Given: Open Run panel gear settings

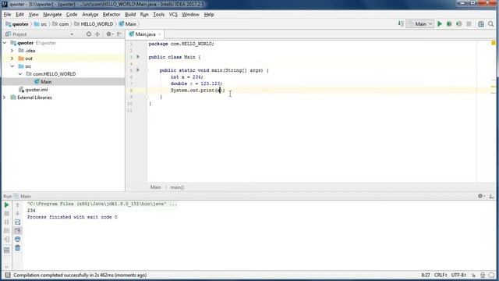Looking at the screenshot, I should coord(481,196).
